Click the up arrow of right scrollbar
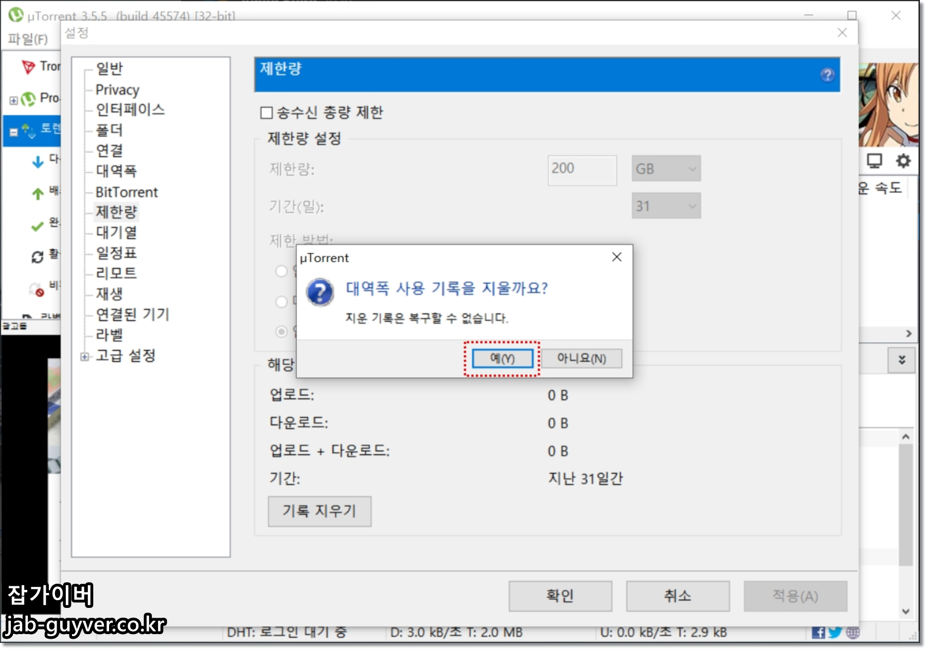This screenshot has height=649, width=926. pos(906,436)
